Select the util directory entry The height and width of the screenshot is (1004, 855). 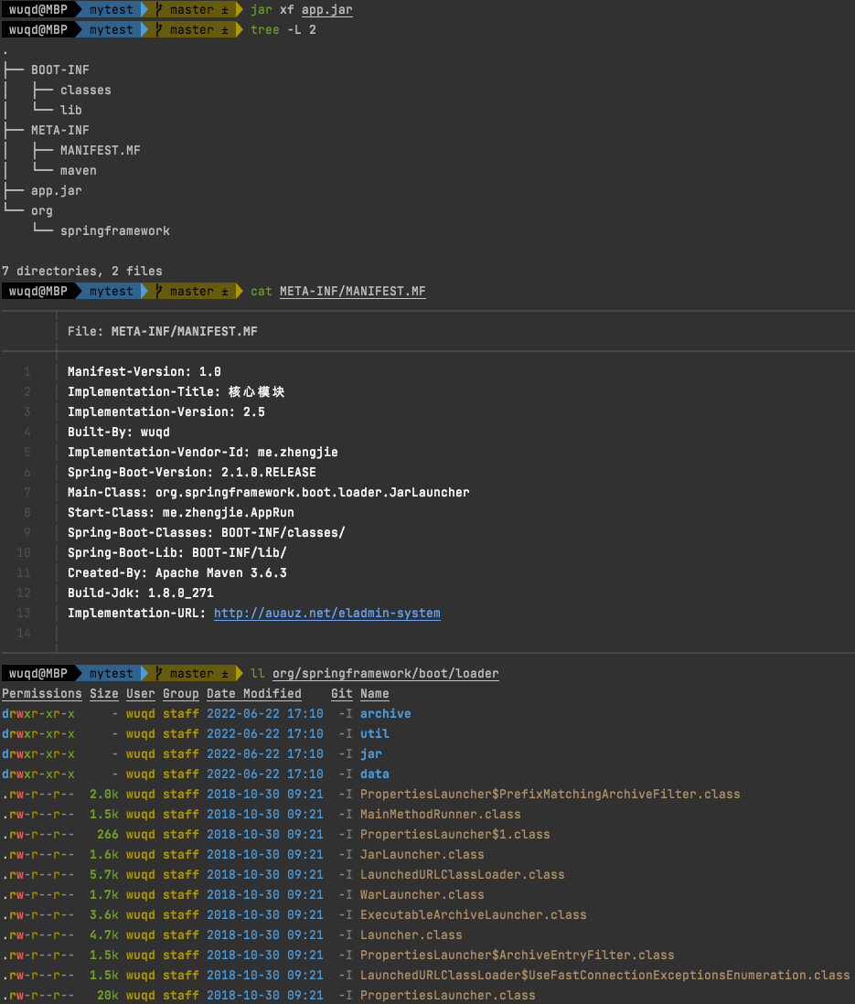click(373, 733)
